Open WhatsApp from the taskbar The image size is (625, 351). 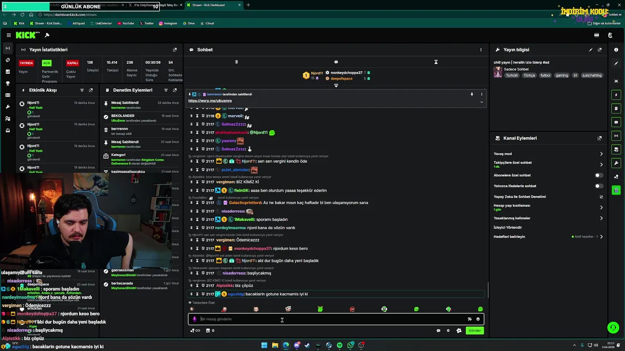[x=351, y=345]
